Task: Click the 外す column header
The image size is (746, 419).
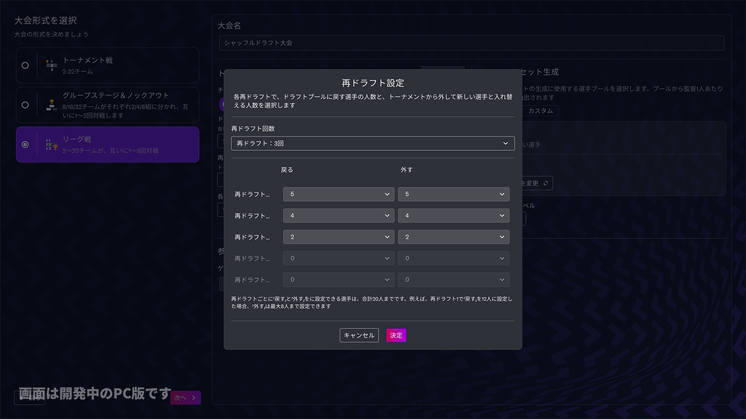Action: point(407,169)
